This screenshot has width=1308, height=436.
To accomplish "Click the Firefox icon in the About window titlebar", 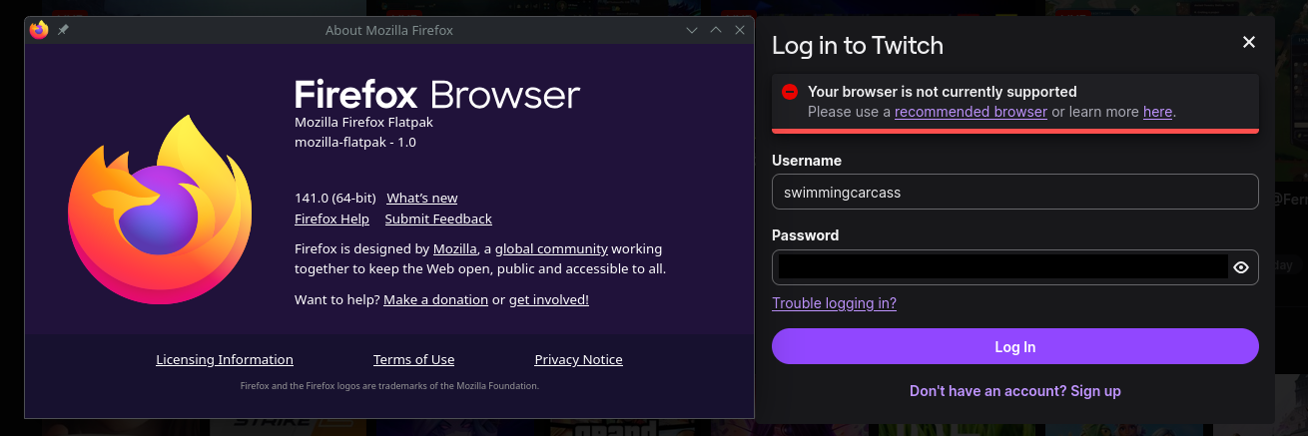I will pyautogui.click(x=39, y=30).
